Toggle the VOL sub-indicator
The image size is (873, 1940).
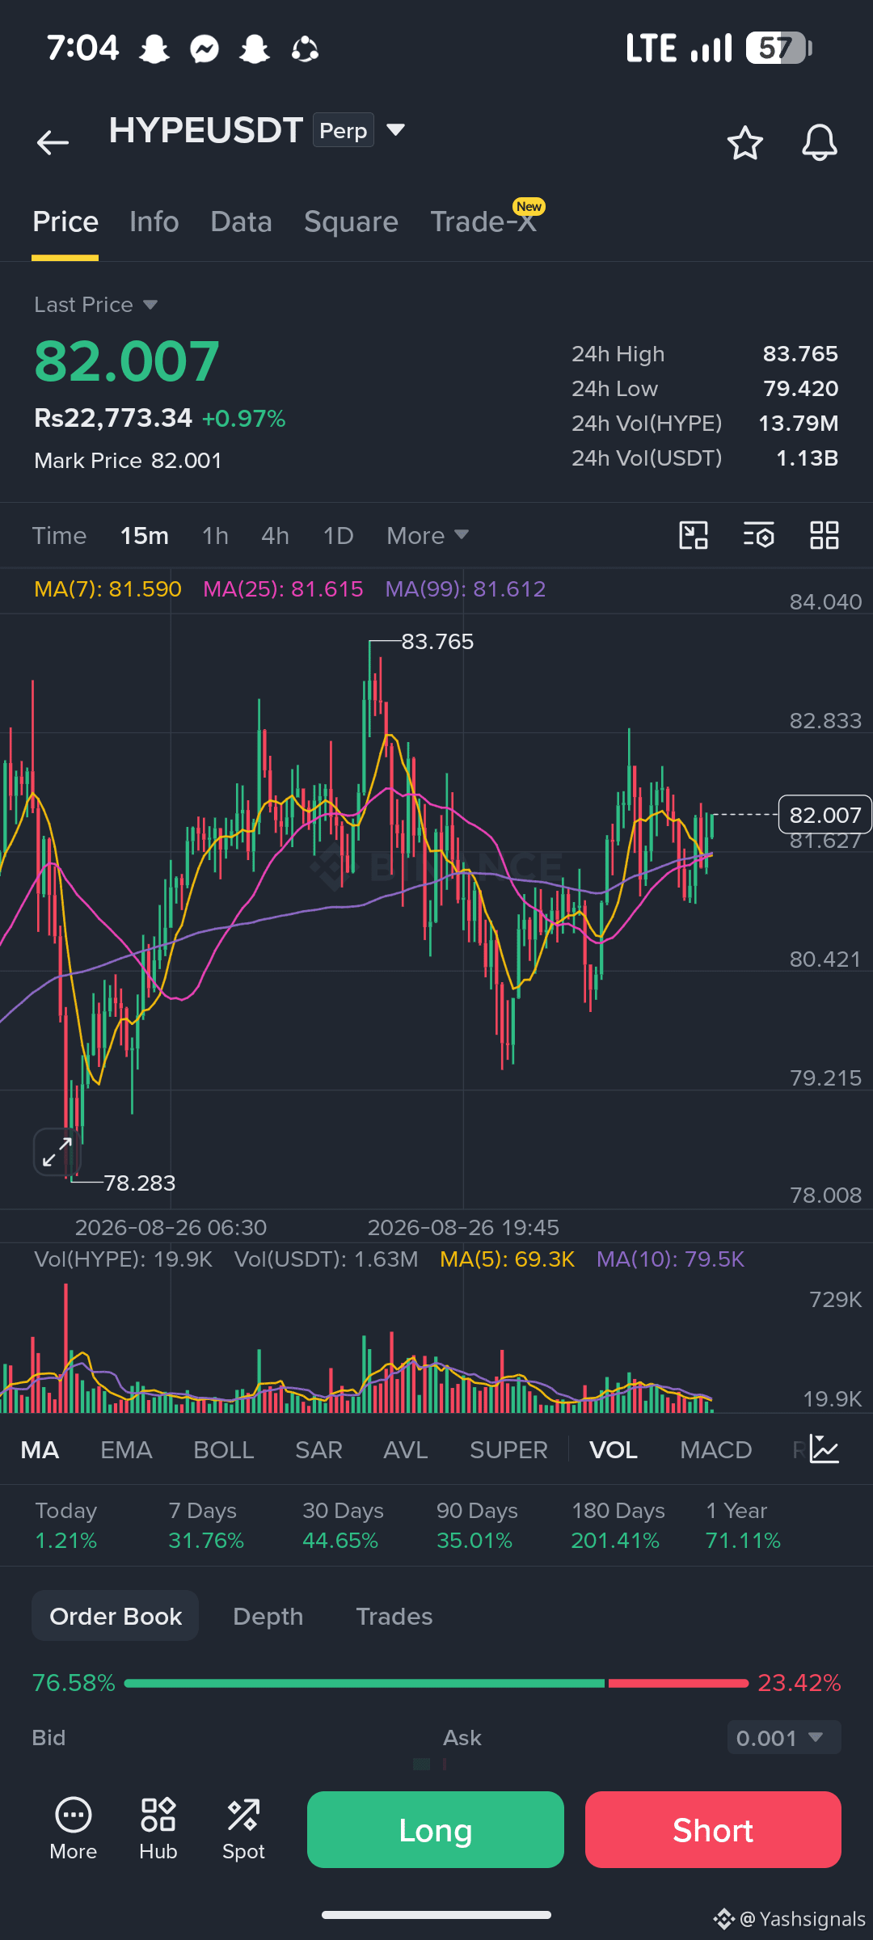[x=614, y=1449]
